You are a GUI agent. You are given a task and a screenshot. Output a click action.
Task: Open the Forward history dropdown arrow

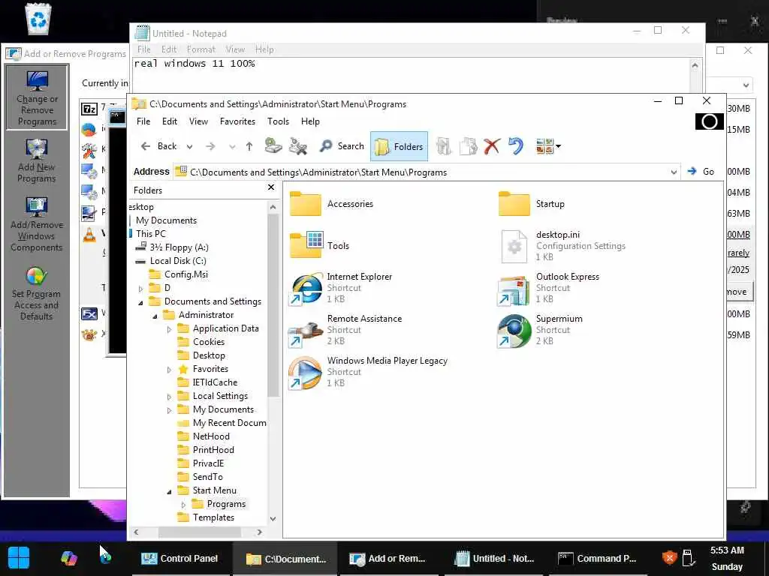(x=232, y=146)
